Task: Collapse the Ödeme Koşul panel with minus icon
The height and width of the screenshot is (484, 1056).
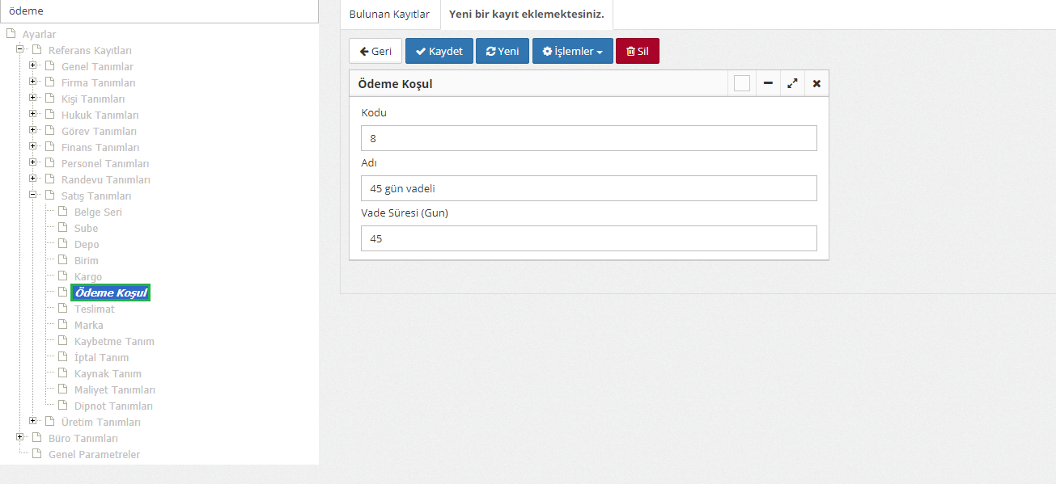Action: pyautogui.click(x=767, y=83)
